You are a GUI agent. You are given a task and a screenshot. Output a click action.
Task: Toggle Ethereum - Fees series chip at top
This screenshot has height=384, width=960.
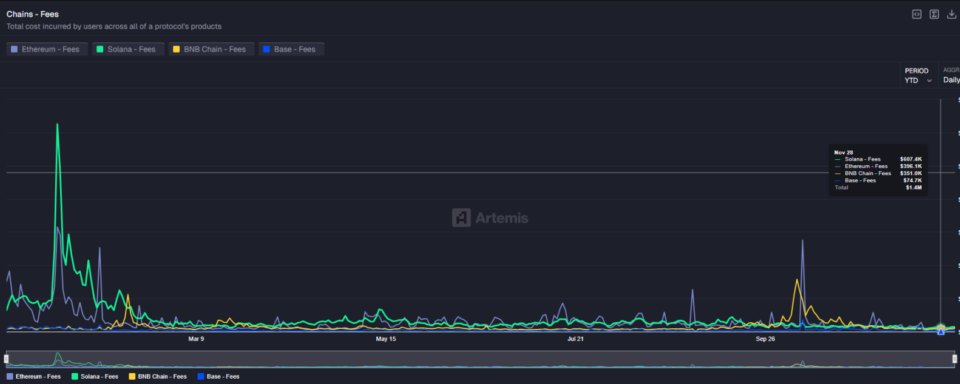(x=47, y=49)
